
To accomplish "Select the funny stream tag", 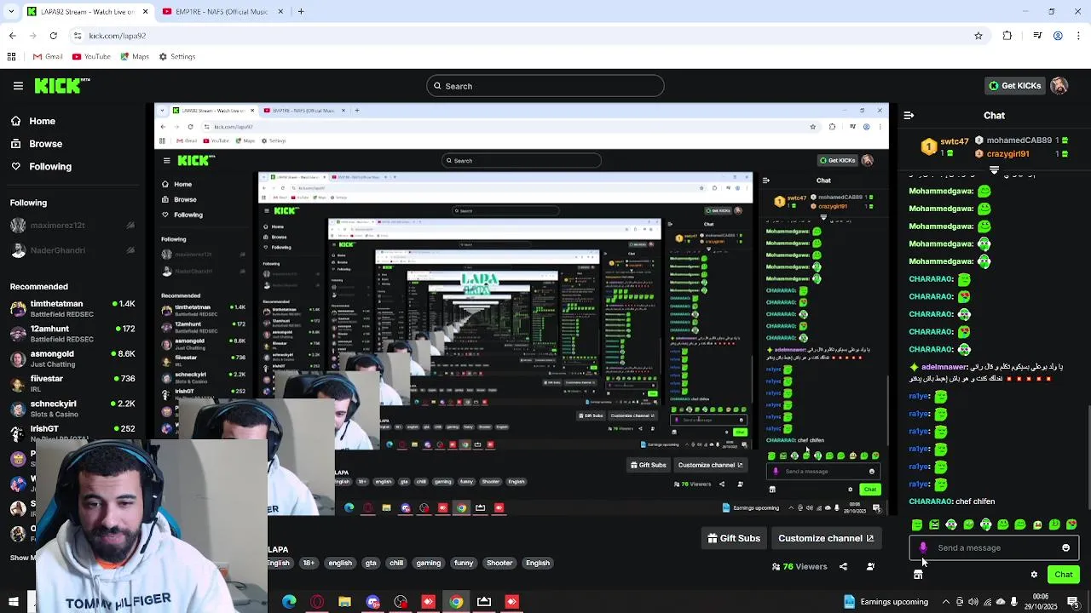I will pos(464,563).
